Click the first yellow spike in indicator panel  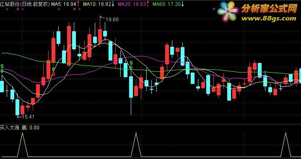[23, 144]
